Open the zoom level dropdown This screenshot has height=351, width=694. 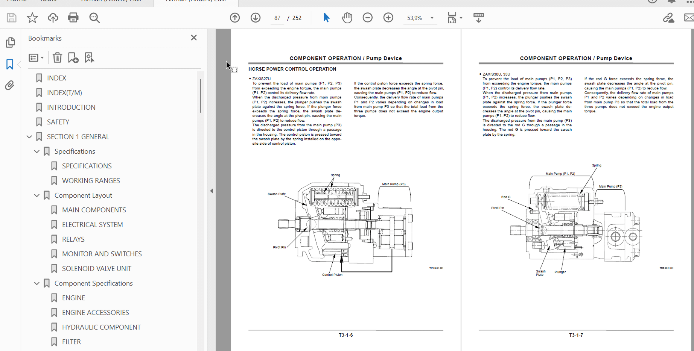pyautogui.click(x=432, y=18)
